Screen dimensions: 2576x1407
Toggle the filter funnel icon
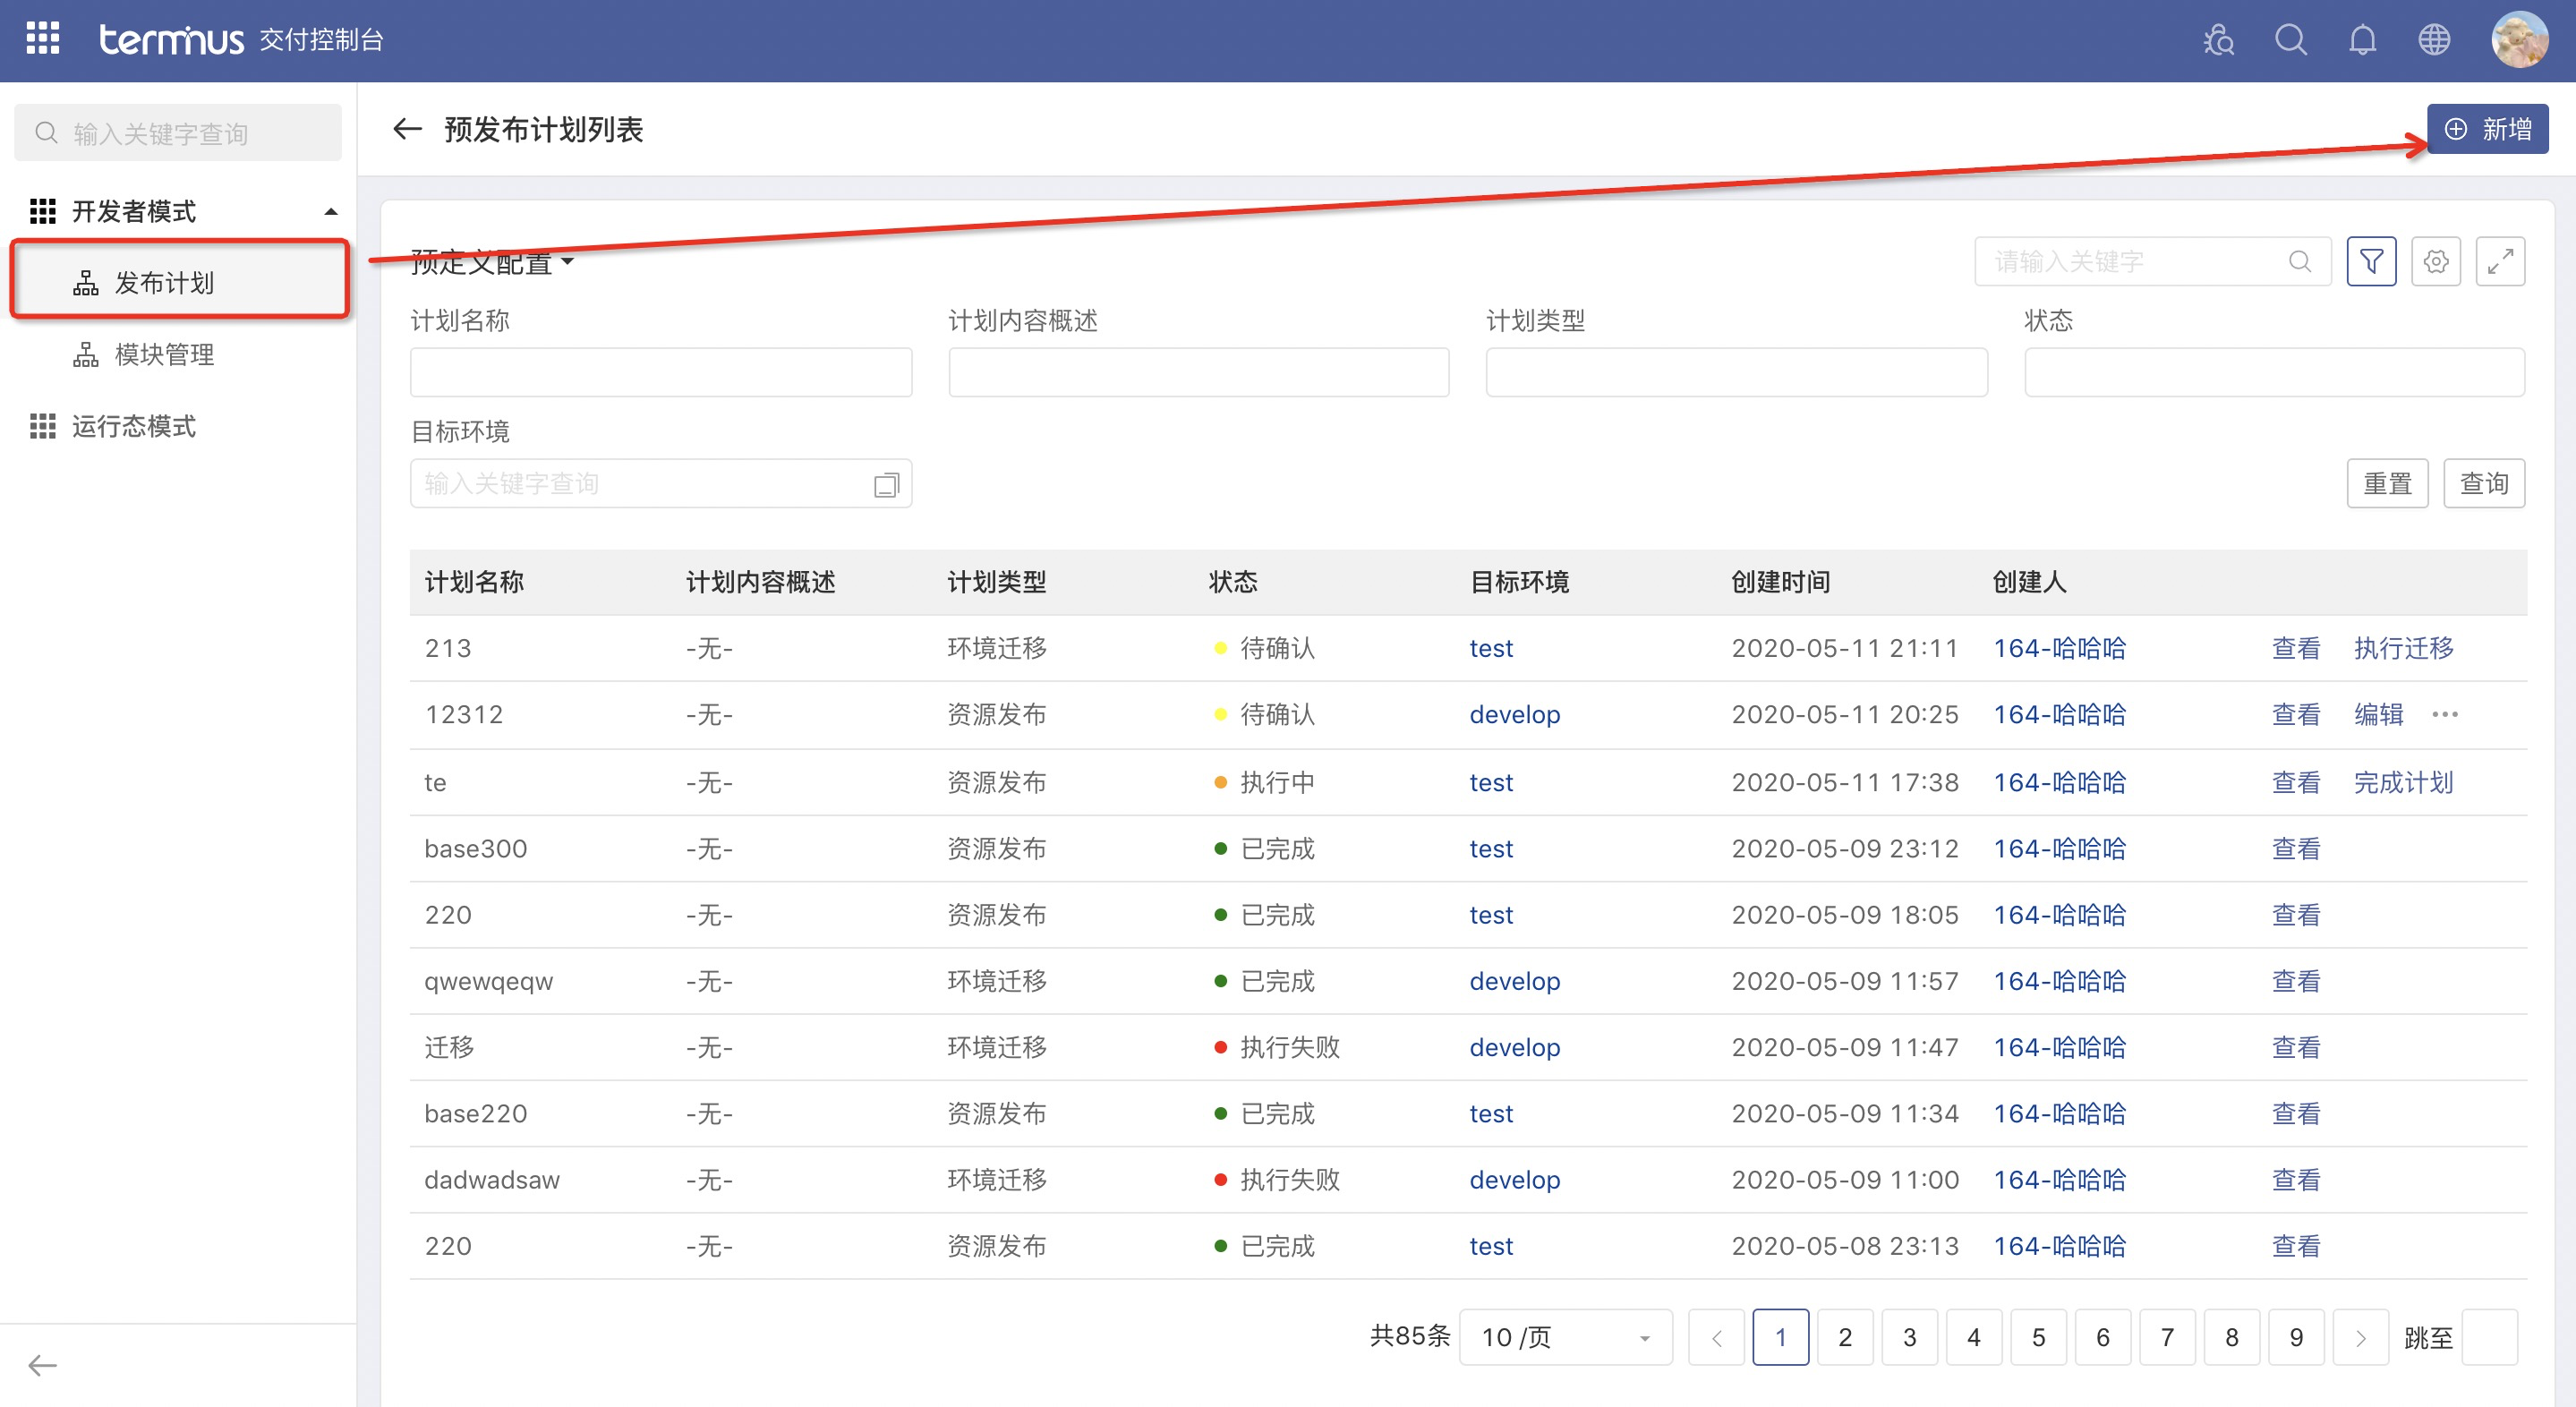[x=2371, y=261]
